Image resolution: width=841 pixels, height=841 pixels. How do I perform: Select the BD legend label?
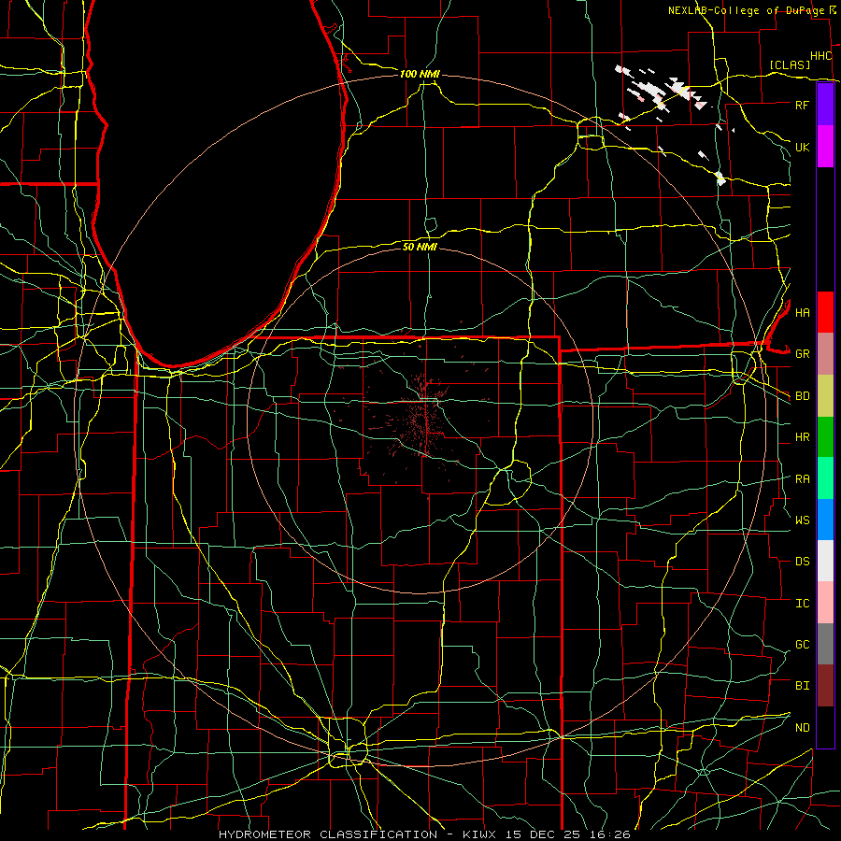pos(802,396)
